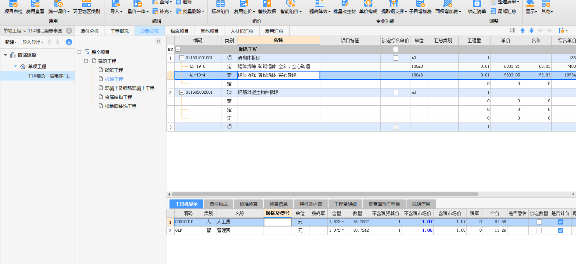
Task: Toggle 锁定综合单价 checkbox for 拆除工程 row
Action: coord(395,49)
